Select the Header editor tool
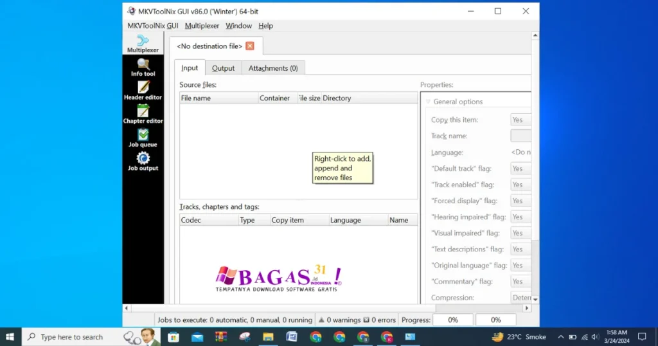The height and width of the screenshot is (346, 658). coord(143,91)
